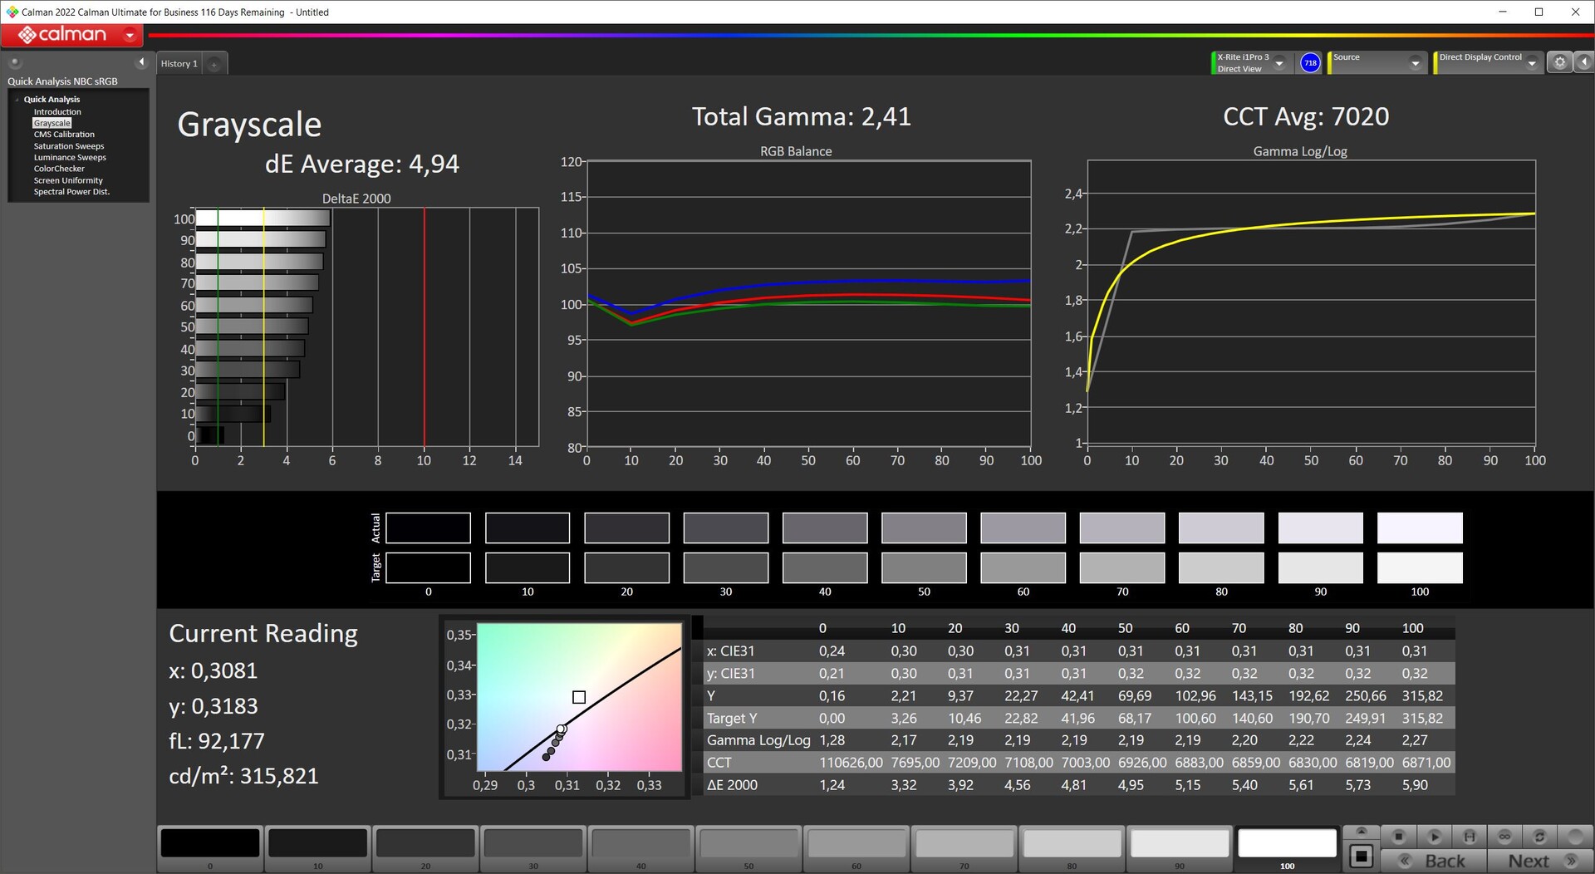The width and height of the screenshot is (1595, 874).
Task: Click the CCT Avg: 7020 heading
Action: [1306, 116]
